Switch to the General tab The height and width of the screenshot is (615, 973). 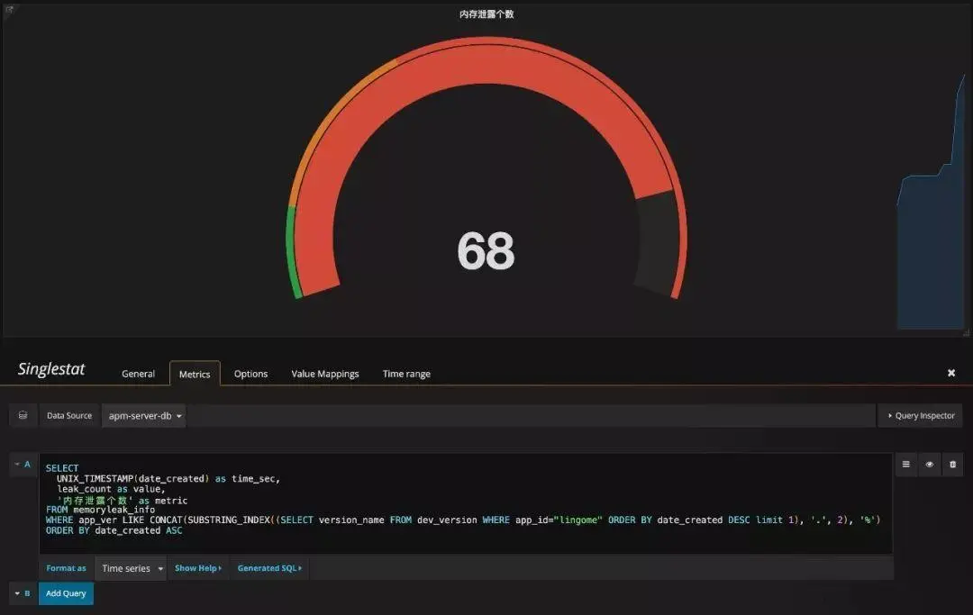click(139, 374)
